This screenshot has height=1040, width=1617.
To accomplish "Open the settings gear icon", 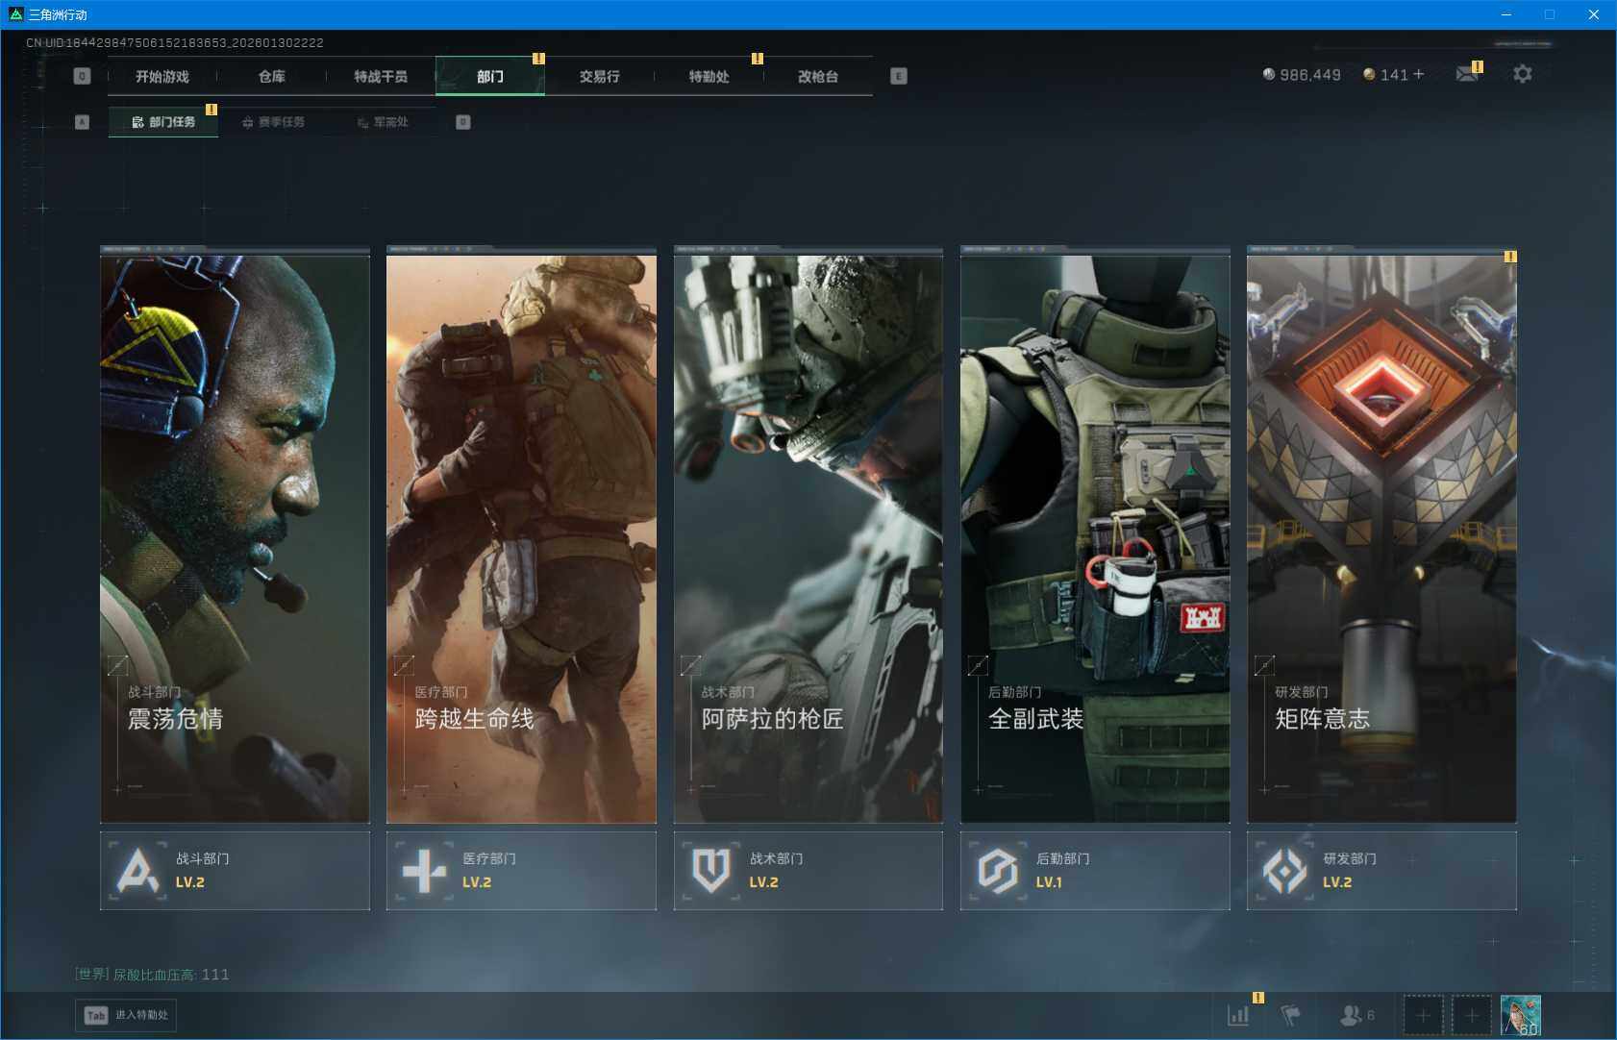I will 1522,74.
